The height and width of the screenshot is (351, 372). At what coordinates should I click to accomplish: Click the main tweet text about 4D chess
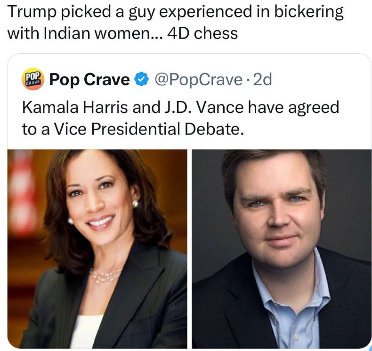coord(175,22)
